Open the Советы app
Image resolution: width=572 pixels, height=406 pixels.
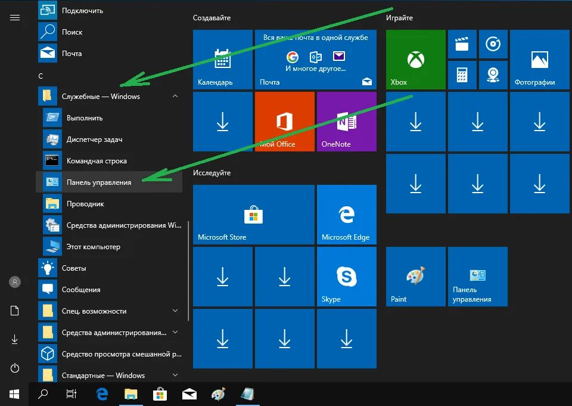pos(109,268)
